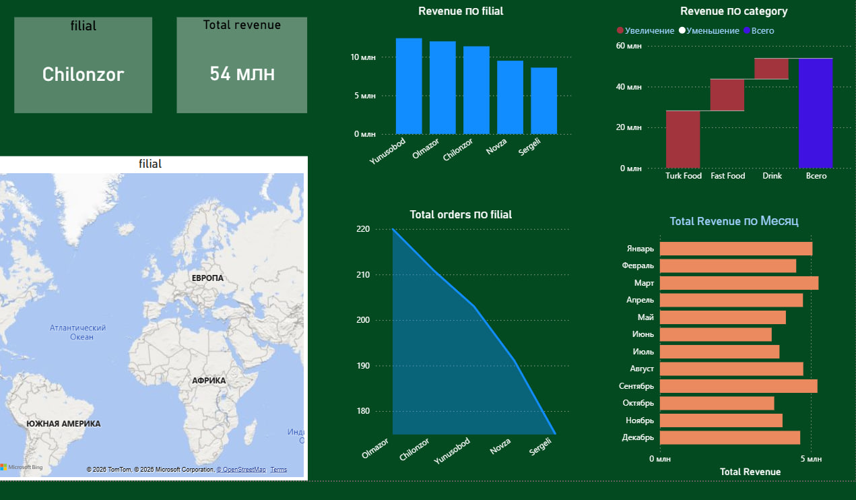Click the Chilonzor filial card
This screenshot has width=856, height=500.
tap(84, 65)
